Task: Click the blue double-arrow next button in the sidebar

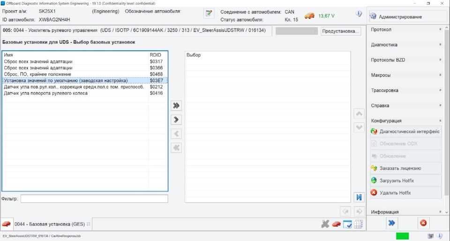Action: tap(392, 223)
